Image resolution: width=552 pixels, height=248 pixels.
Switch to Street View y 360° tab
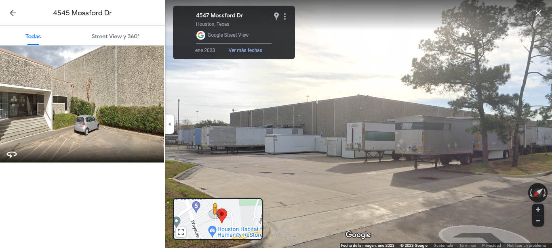(116, 36)
